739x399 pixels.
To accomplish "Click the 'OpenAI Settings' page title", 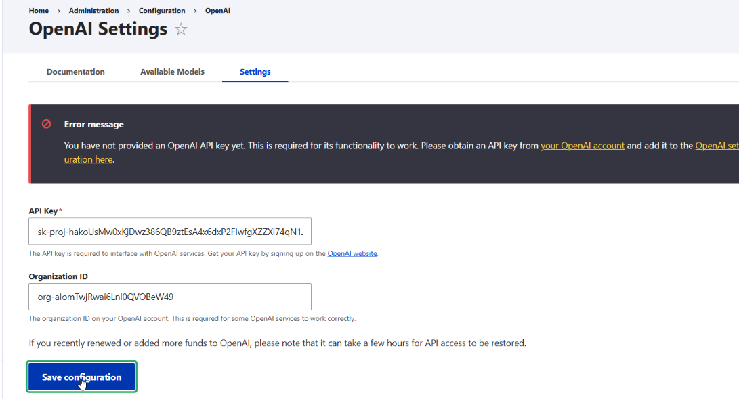I will pyautogui.click(x=98, y=28).
